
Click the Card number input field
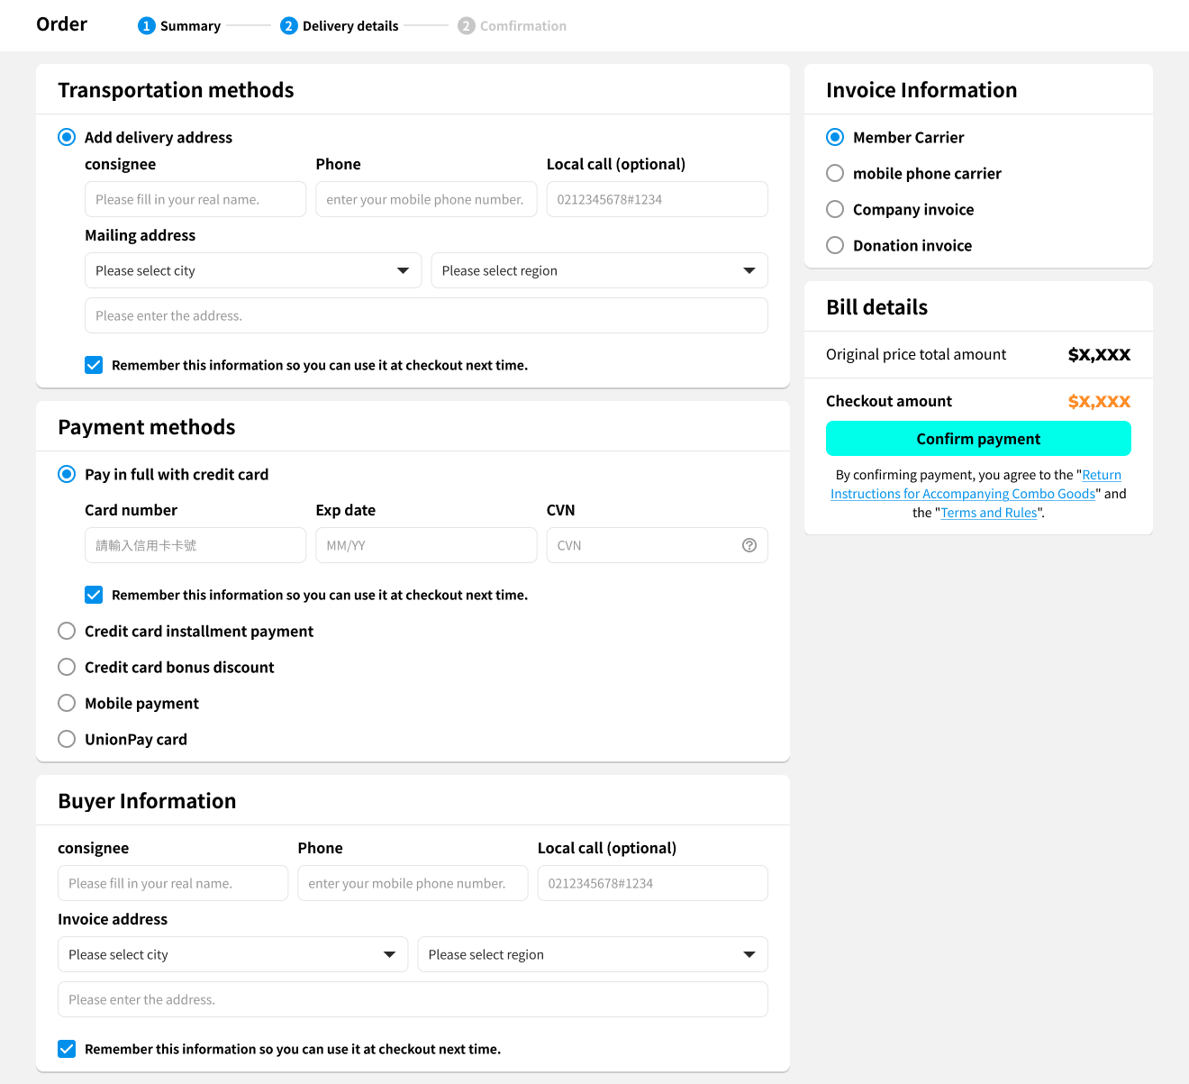[195, 545]
